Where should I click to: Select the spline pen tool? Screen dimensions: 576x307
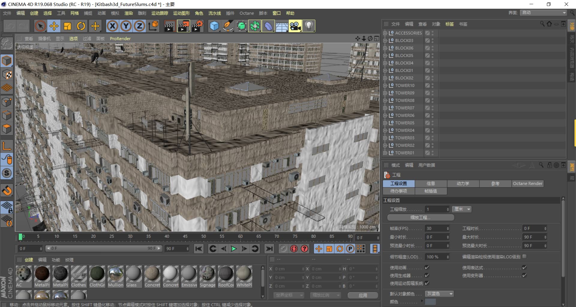click(228, 26)
